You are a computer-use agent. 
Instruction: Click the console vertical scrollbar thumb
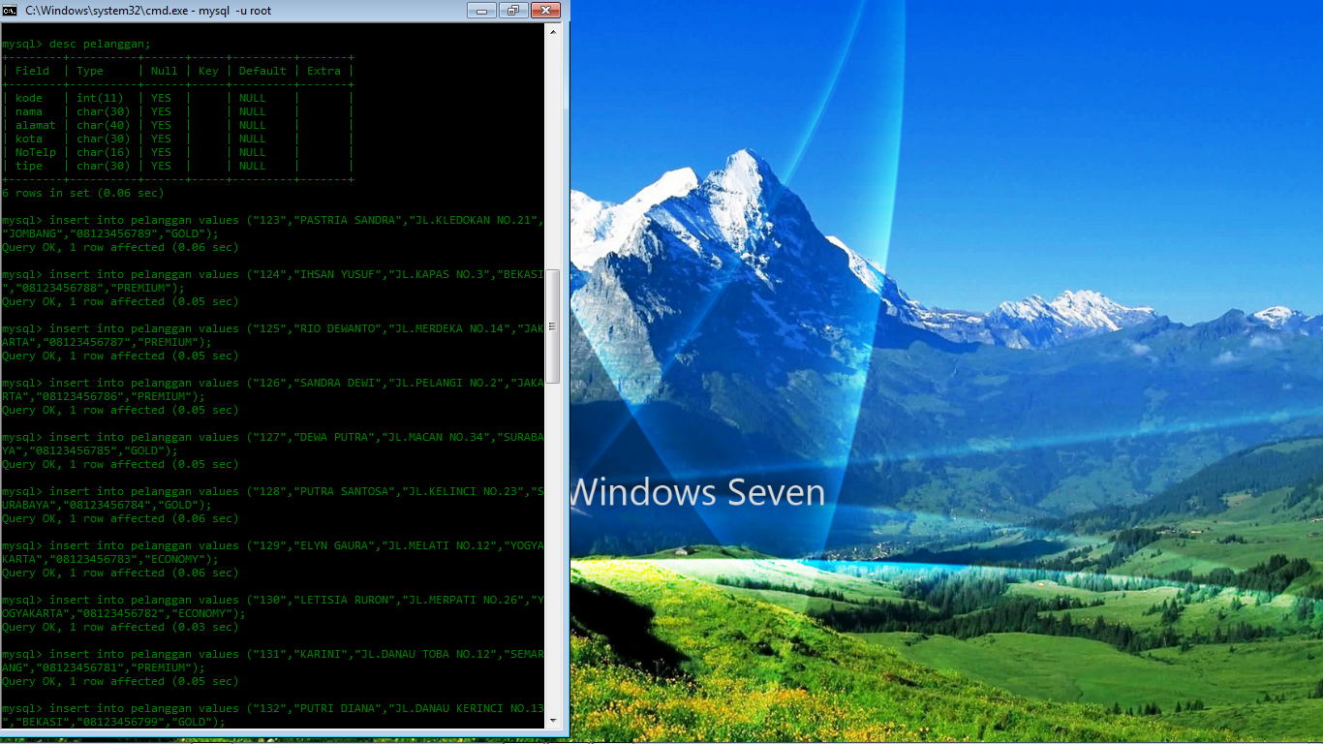tap(553, 326)
